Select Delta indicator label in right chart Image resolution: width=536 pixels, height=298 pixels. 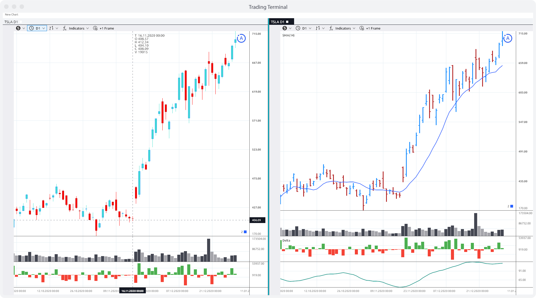(286, 240)
